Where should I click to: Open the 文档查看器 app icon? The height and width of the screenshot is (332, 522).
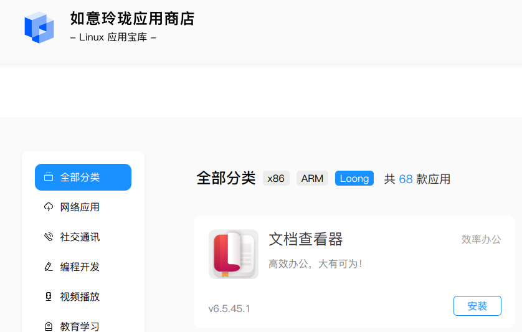click(234, 254)
